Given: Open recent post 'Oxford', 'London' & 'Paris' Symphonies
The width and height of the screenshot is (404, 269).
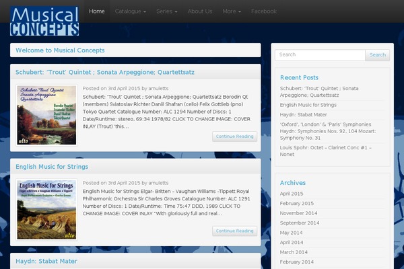Looking at the screenshot, I should [328, 131].
